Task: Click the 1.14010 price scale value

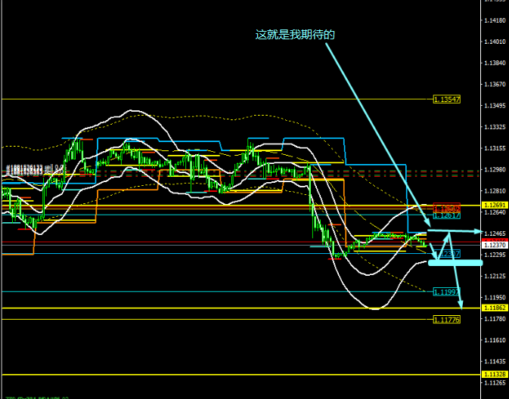Action: click(x=495, y=42)
